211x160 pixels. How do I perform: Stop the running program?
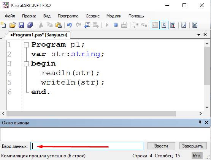(x=116, y=25)
